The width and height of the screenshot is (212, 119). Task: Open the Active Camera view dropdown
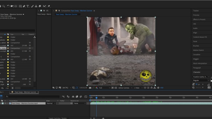[x=125, y=88]
